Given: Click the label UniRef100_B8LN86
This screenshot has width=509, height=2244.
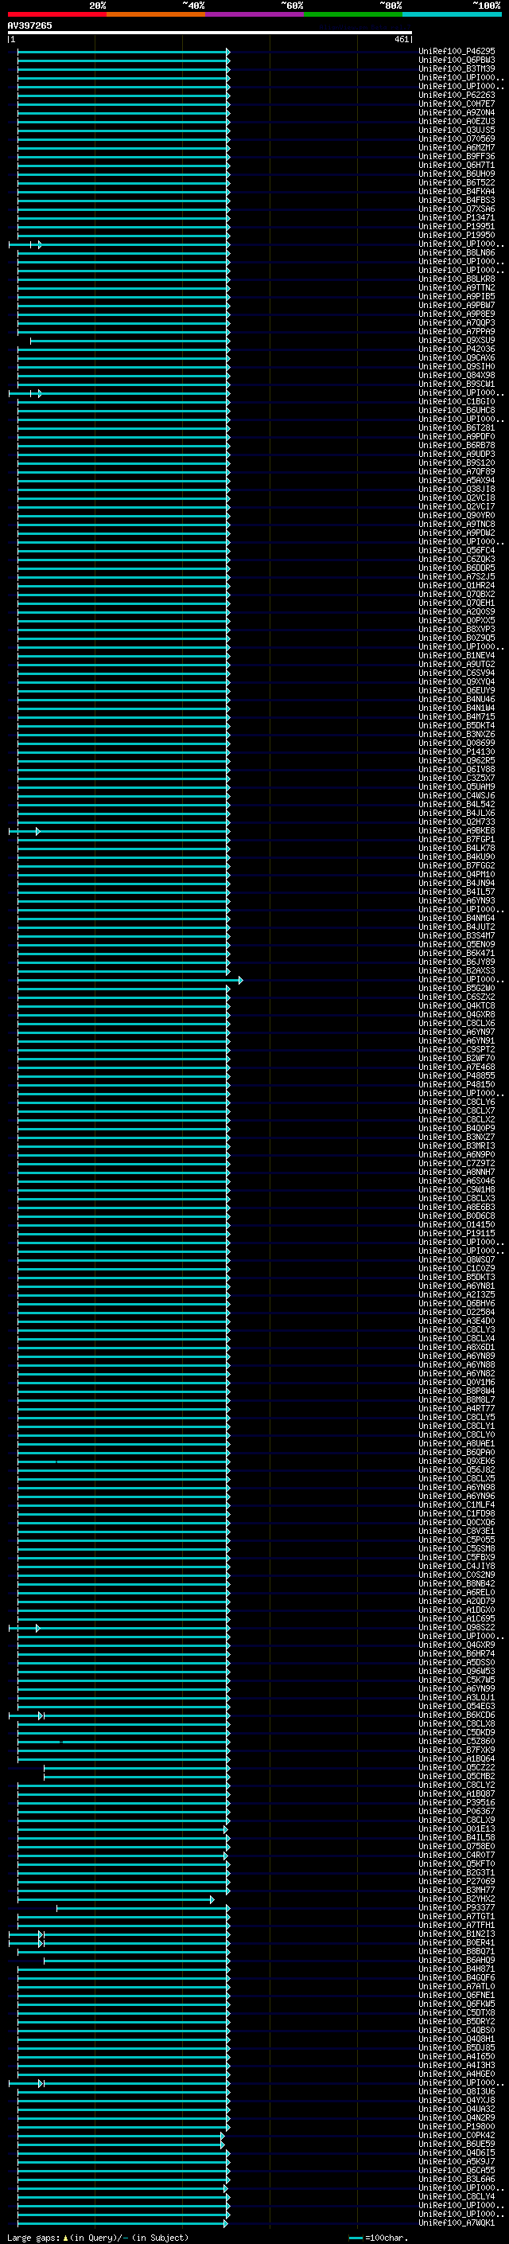Looking at the screenshot, I should [457, 252].
